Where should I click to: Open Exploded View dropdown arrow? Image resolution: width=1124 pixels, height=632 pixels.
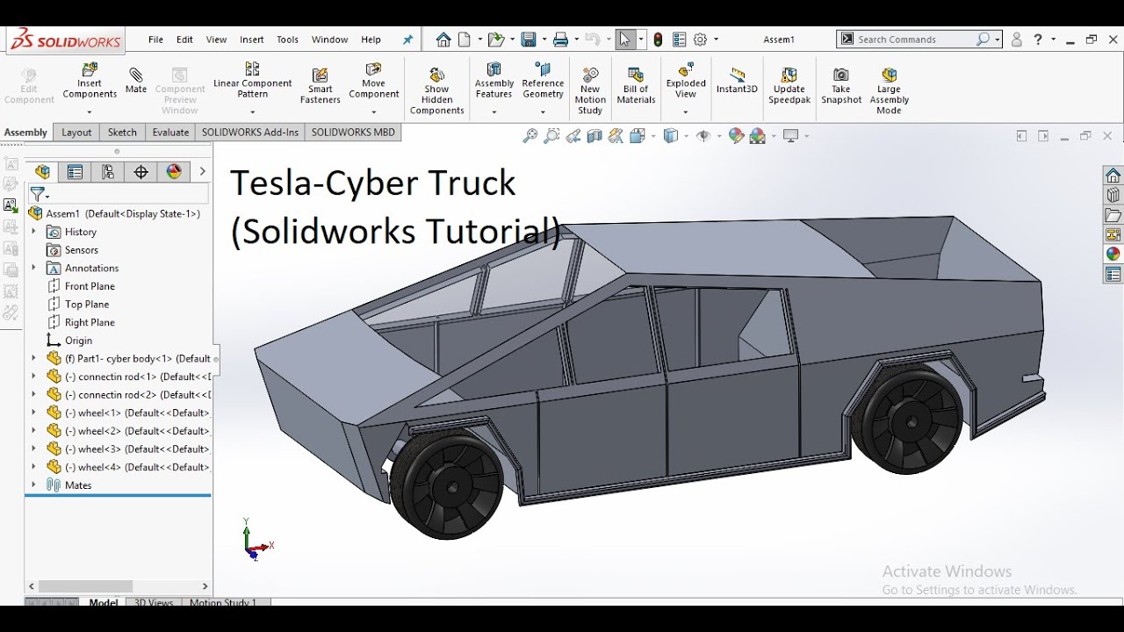tap(686, 112)
